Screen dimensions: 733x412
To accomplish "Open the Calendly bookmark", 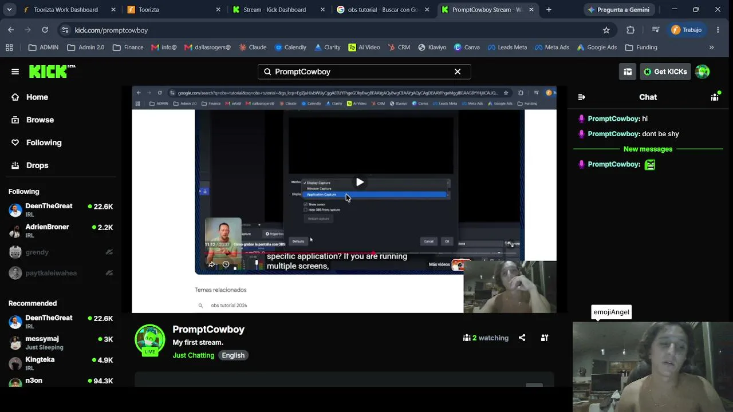I will click(x=290, y=47).
